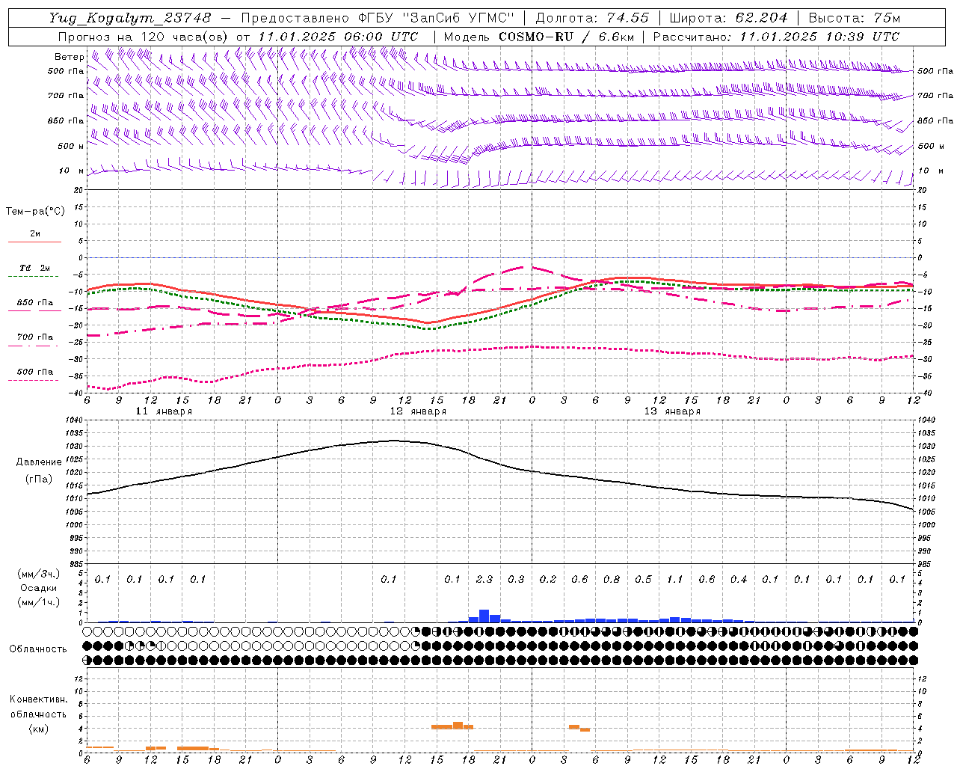This screenshot has width=957, height=766.
Task: Click the Конвективн. convective cloud label
Action: click(x=38, y=699)
